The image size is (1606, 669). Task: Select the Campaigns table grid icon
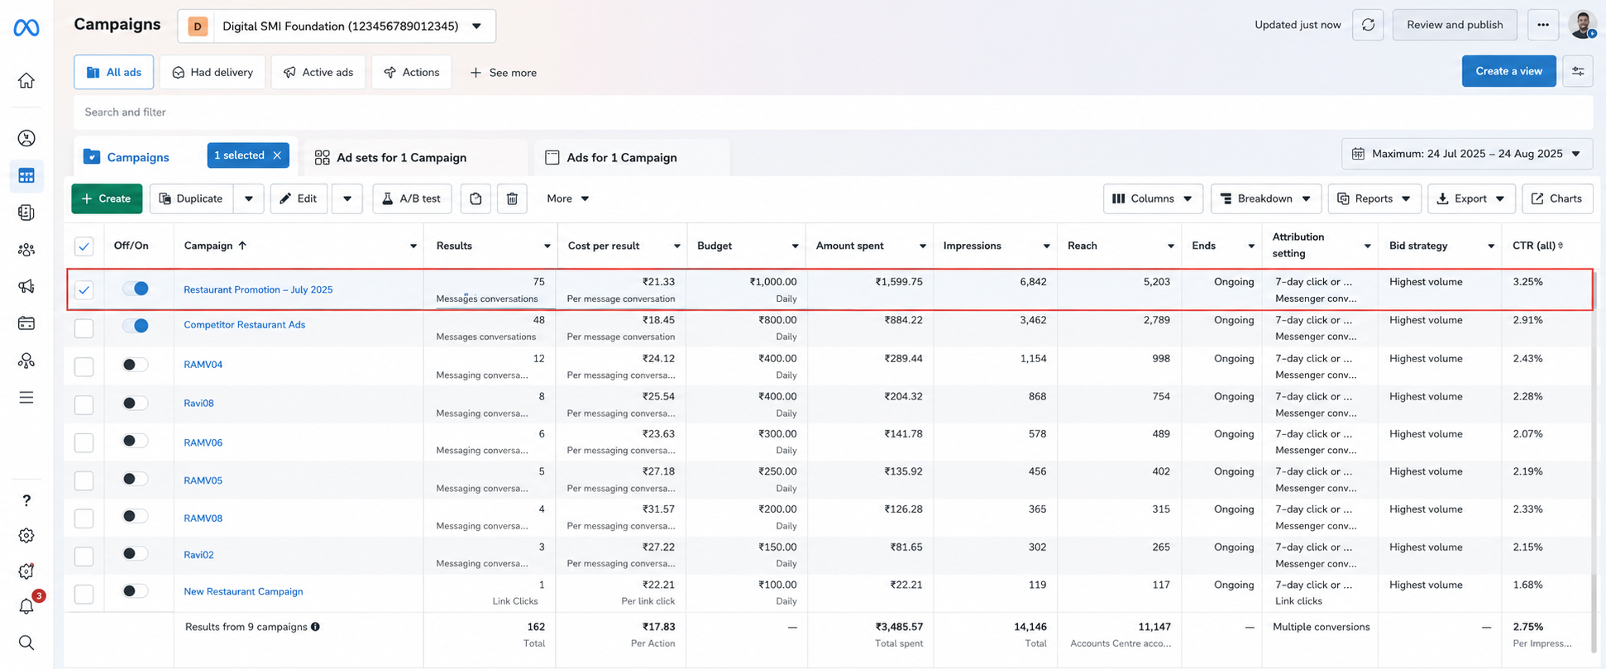(x=26, y=176)
